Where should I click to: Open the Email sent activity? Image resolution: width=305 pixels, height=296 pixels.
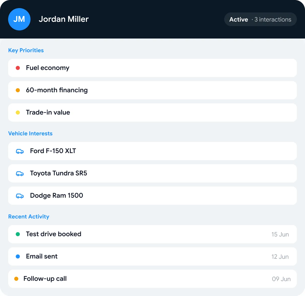[x=152, y=256]
